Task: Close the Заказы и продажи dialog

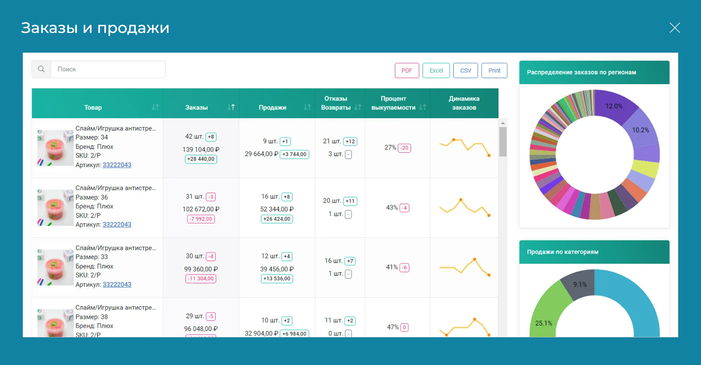Action: [x=675, y=28]
